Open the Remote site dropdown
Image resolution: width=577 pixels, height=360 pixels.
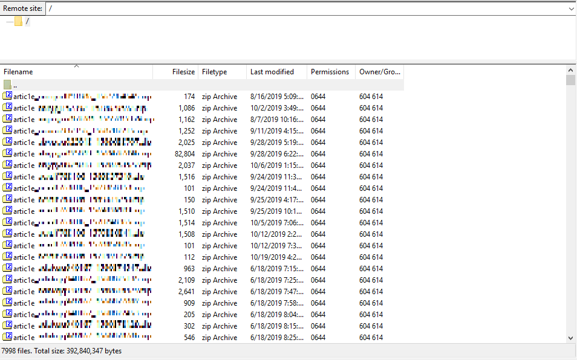pyautogui.click(x=571, y=8)
